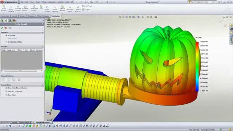Click the Results table scroll-right arrow
This screenshot has width=233, height=131.
(x=41, y=71)
